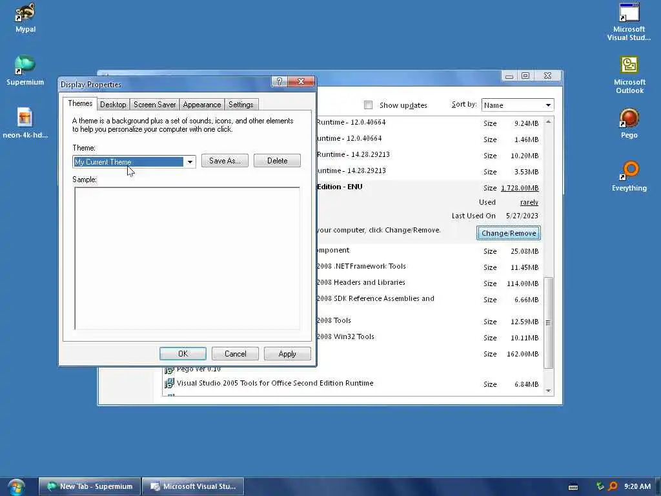The width and height of the screenshot is (661, 496).
Task: Open the Theme dropdown list
Action: point(190,161)
